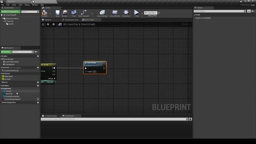Switch to the Compiler Results tab
The width and height of the screenshot is (256, 144).
[x=51, y=116]
